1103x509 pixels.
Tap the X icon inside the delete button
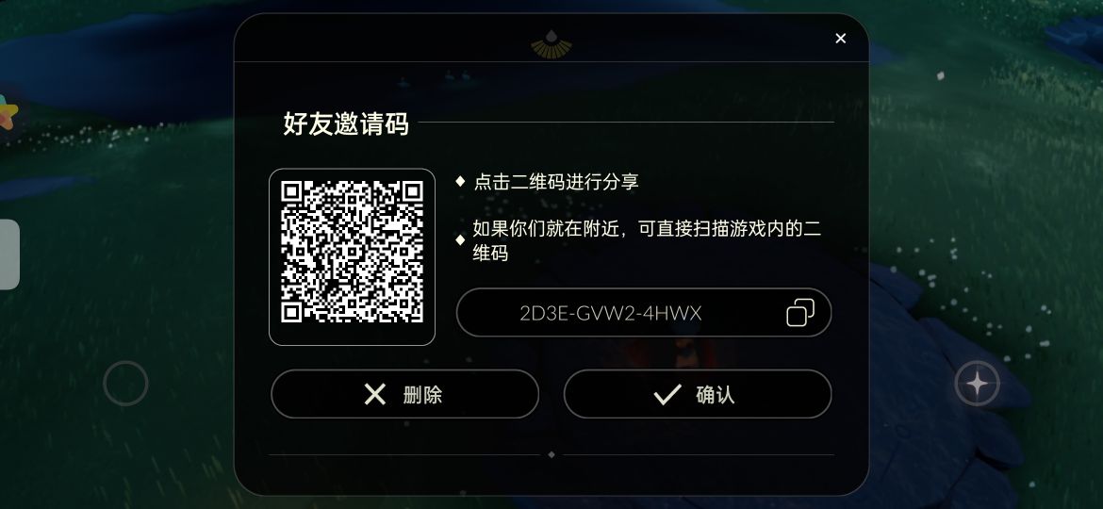(x=375, y=394)
